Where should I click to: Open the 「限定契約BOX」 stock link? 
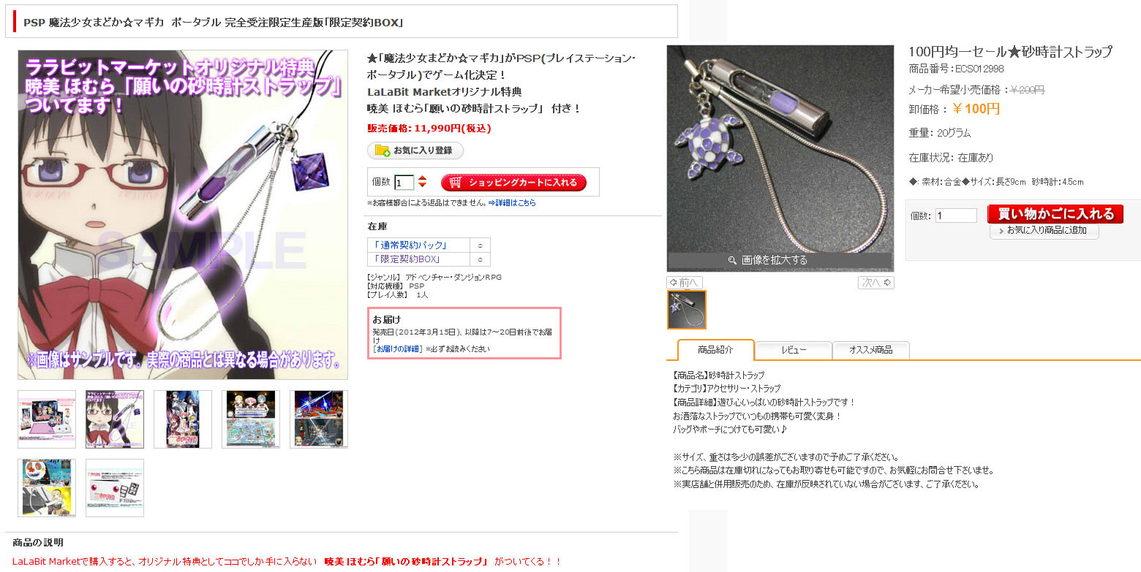[x=406, y=259]
